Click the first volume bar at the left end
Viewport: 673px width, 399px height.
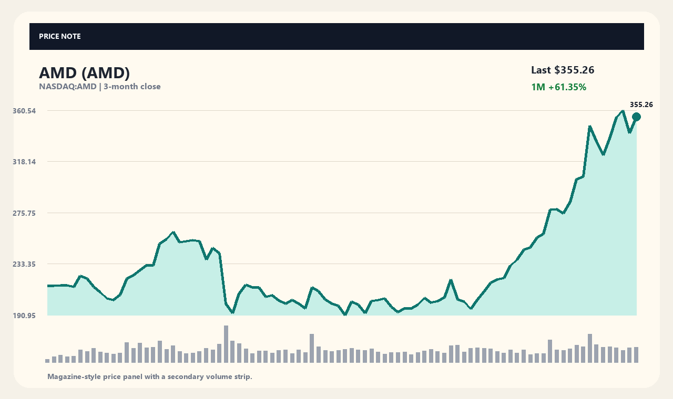click(x=47, y=361)
